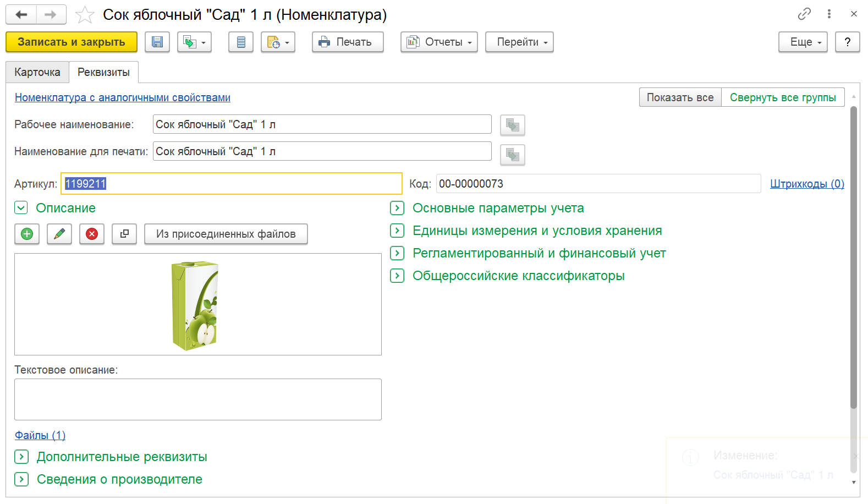Expand Основные параметры учета group
The height and width of the screenshot is (504, 868).
(x=397, y=208)
